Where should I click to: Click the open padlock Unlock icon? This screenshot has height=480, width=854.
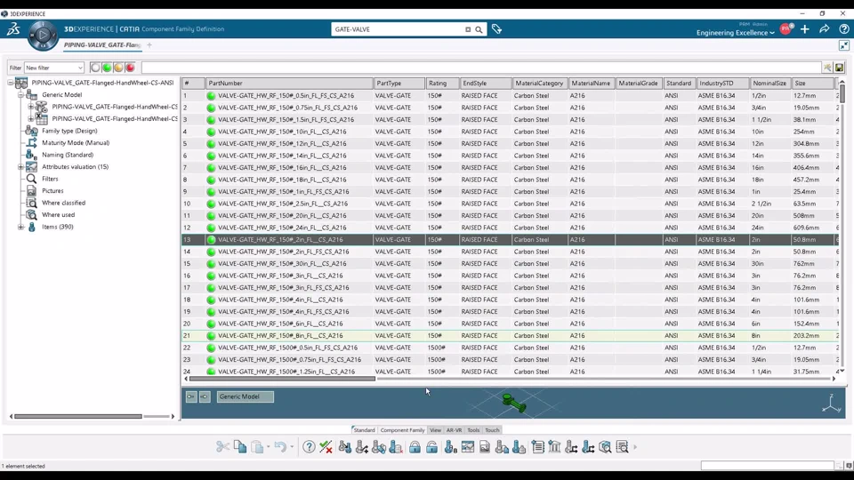click(x=432, y=447)
